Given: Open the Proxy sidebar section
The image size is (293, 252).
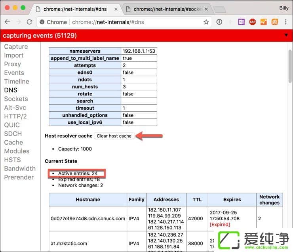Looking at the screenshot, I should 12,64.
